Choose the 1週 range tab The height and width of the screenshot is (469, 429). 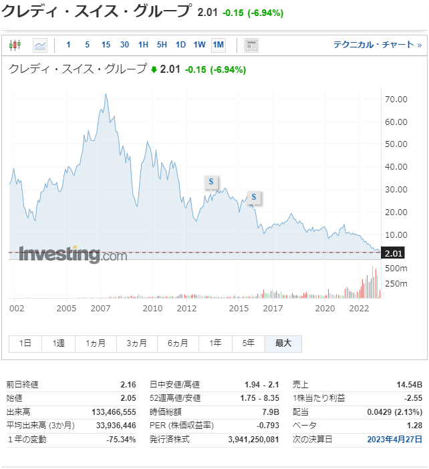coord(58,343)
